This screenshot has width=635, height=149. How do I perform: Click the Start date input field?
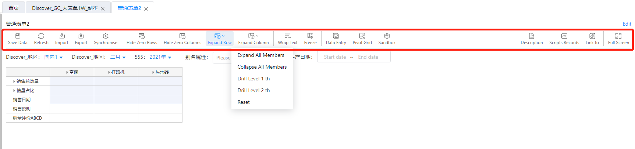(x=335, y=57)
